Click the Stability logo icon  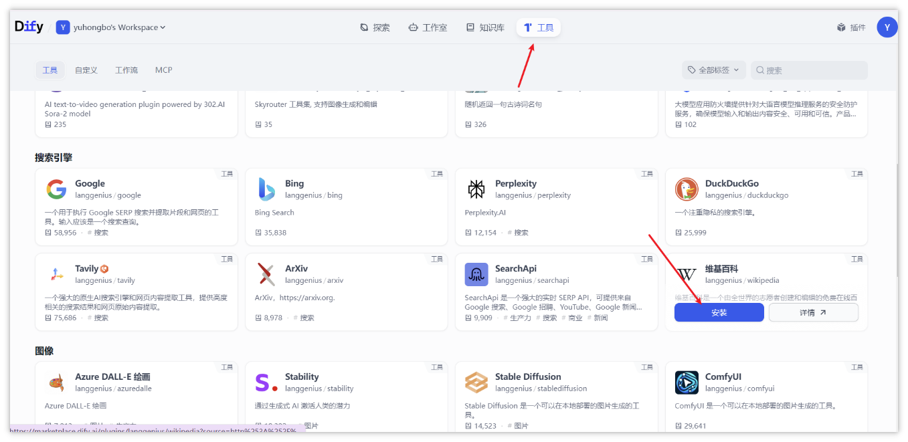coord(267,382)
